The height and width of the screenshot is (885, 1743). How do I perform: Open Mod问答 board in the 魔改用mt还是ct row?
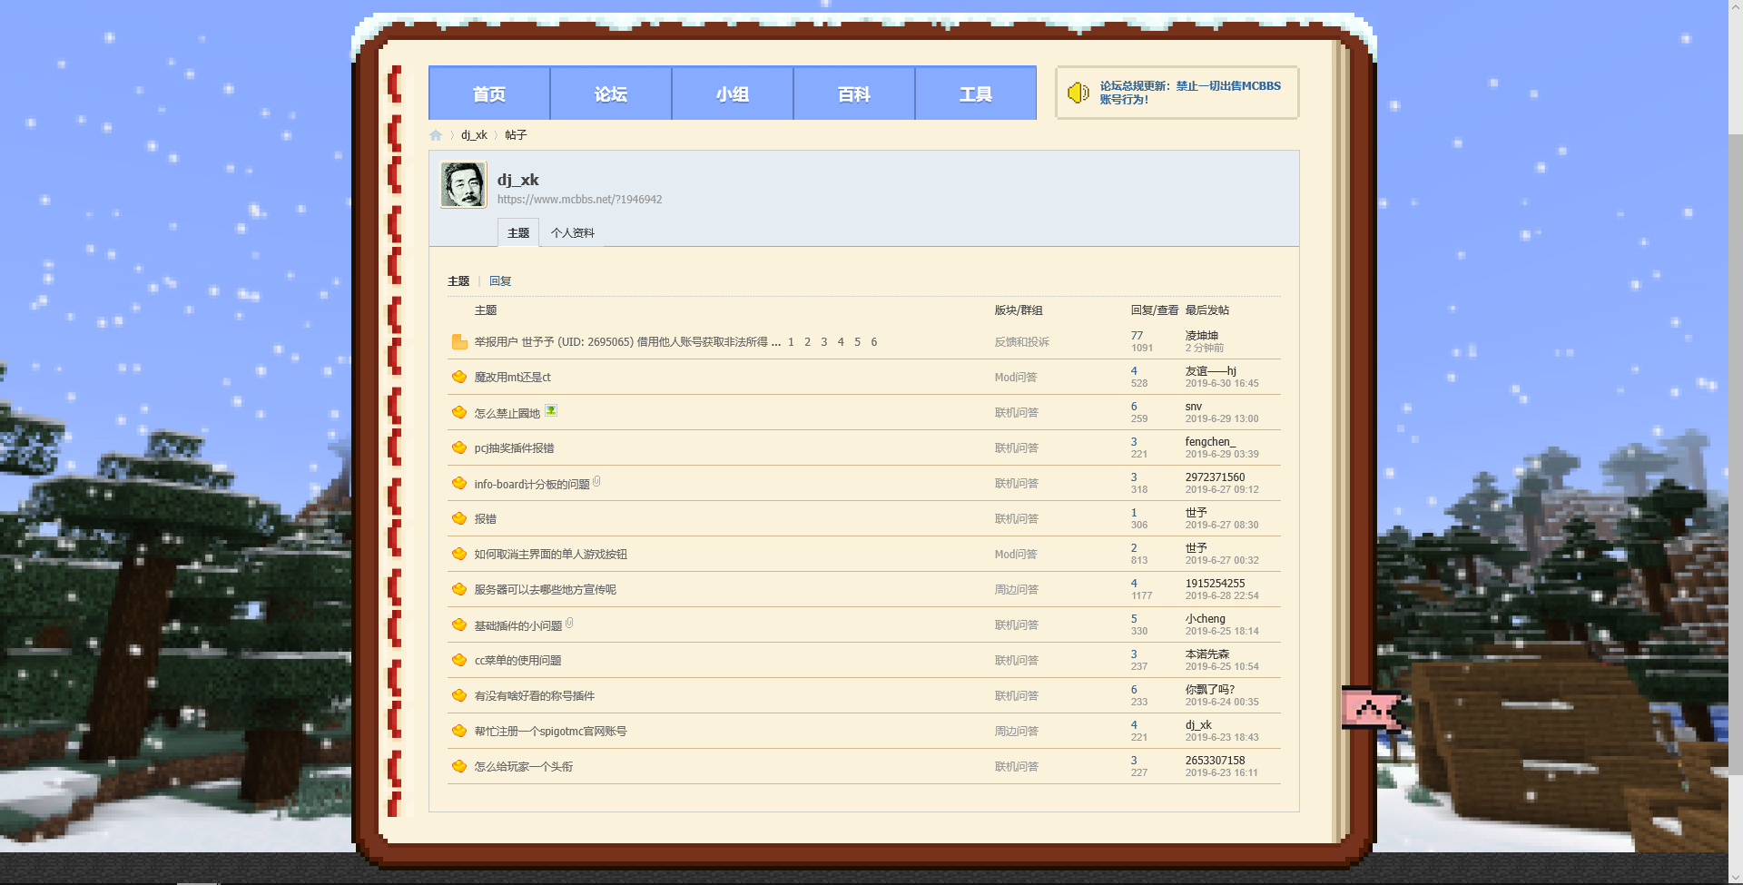pyautogui.click(x=1015, y=378)
